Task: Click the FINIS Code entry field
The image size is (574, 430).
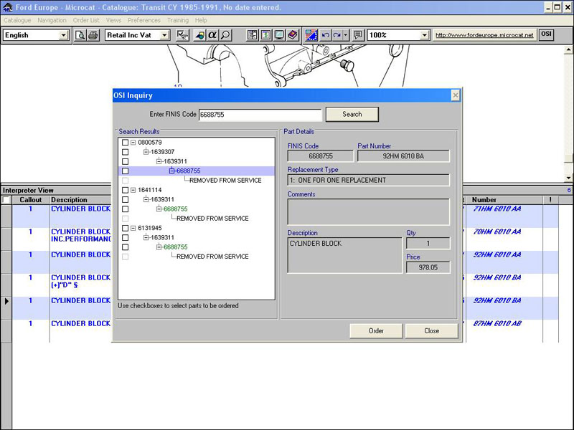Action: [260, 115]
